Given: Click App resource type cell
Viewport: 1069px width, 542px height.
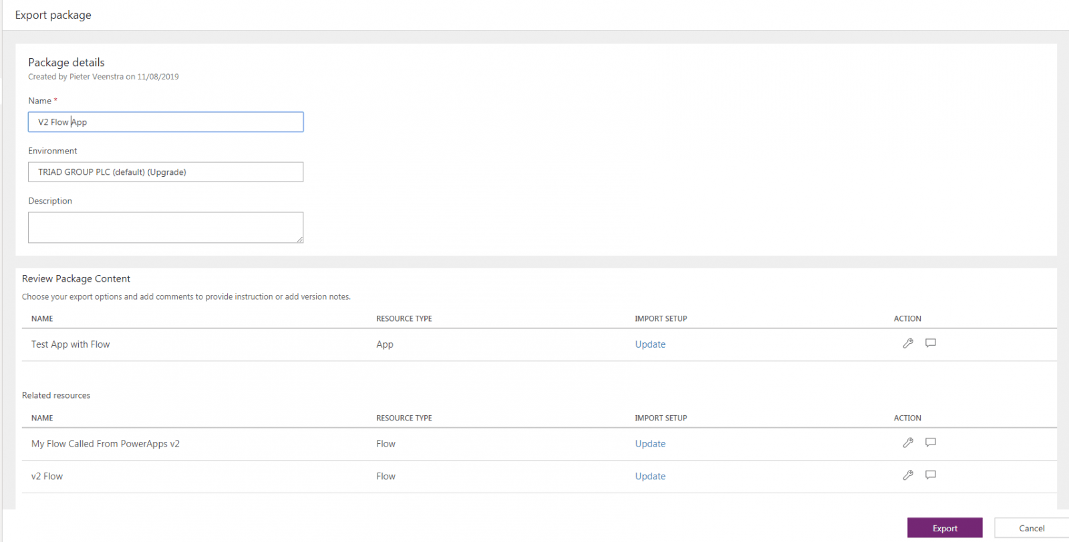Looking at the screenshot, I should pyautogui.click(x=385, y=344).
